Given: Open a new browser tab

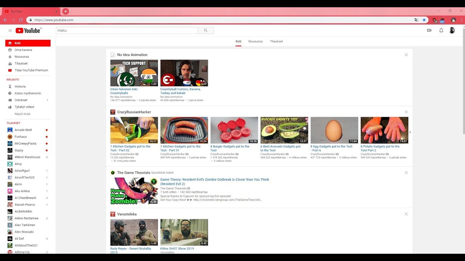Looking at the screenshot, I should click(65, 11).
